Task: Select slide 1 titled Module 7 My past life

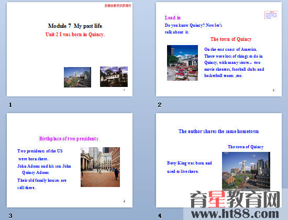Action: pos(70,49)
